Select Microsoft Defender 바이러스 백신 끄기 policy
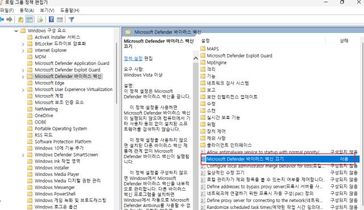 pyautogui.click(x=280, y=159)
